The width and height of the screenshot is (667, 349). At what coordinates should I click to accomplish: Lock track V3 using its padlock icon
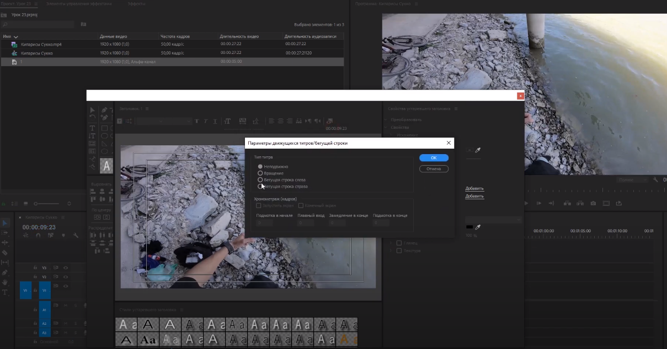[x=35, y=269]
